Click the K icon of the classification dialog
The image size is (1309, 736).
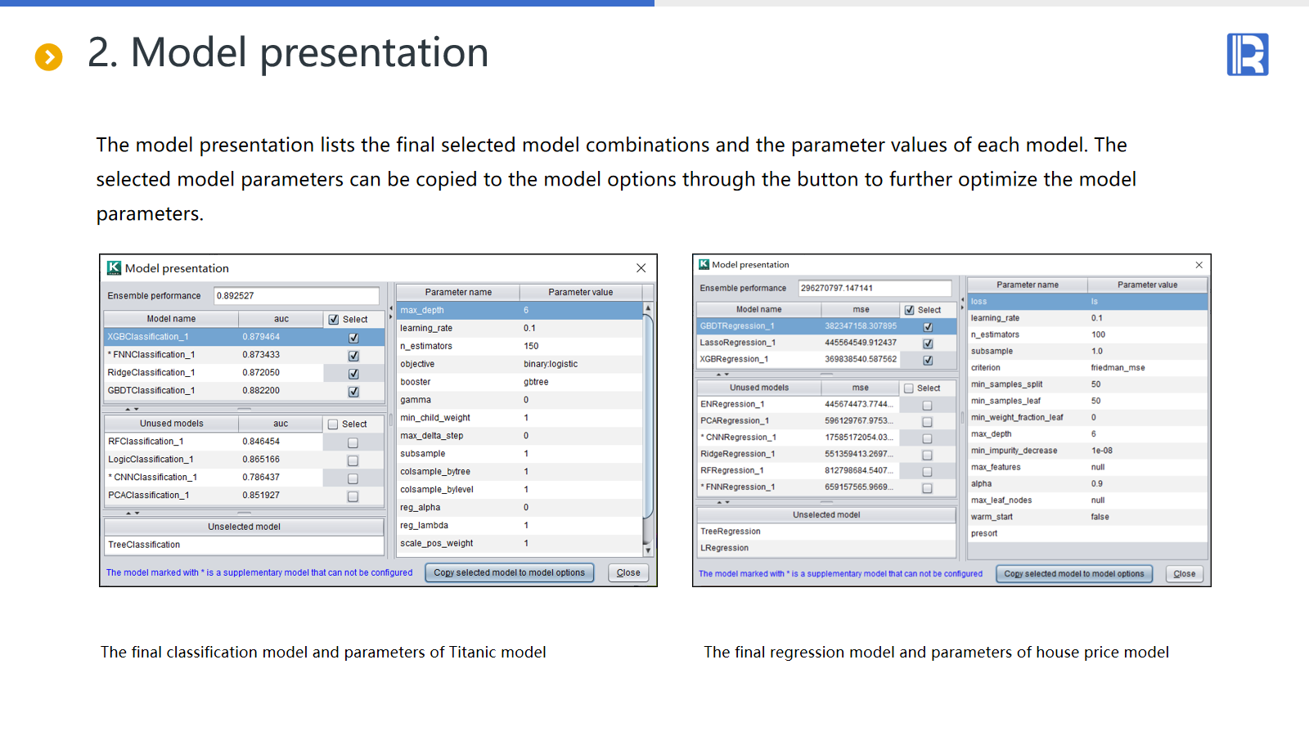(114, 267)
